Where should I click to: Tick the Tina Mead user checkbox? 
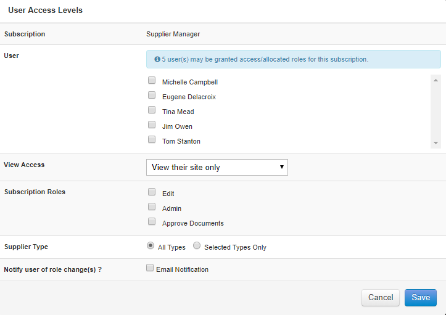point(152,110)
